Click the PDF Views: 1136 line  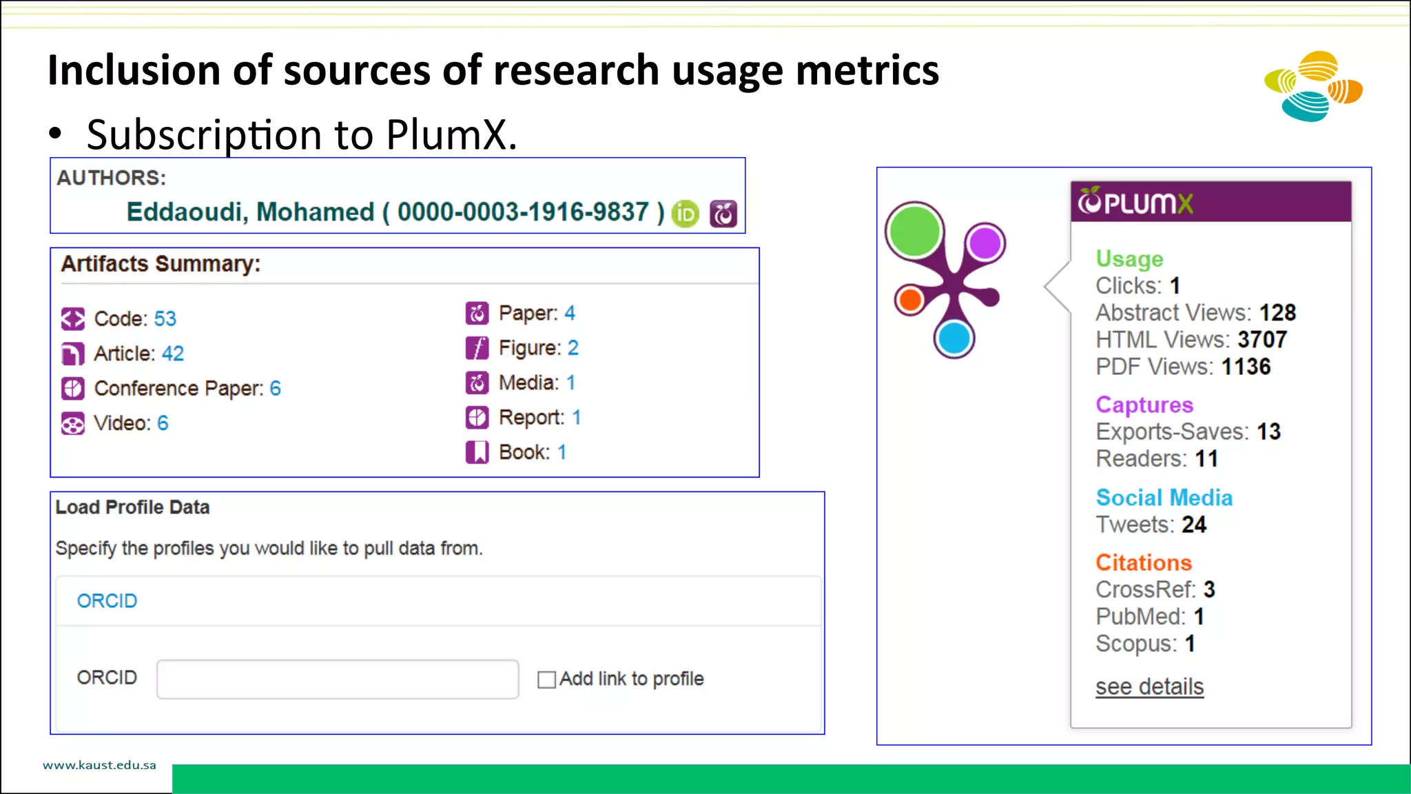pos(1183,366)
